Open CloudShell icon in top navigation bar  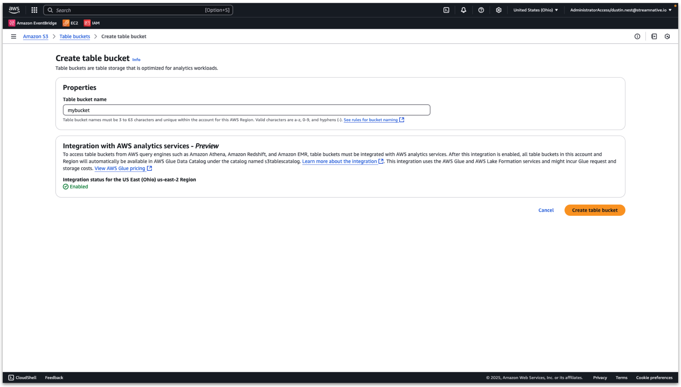tap(446, 10)
